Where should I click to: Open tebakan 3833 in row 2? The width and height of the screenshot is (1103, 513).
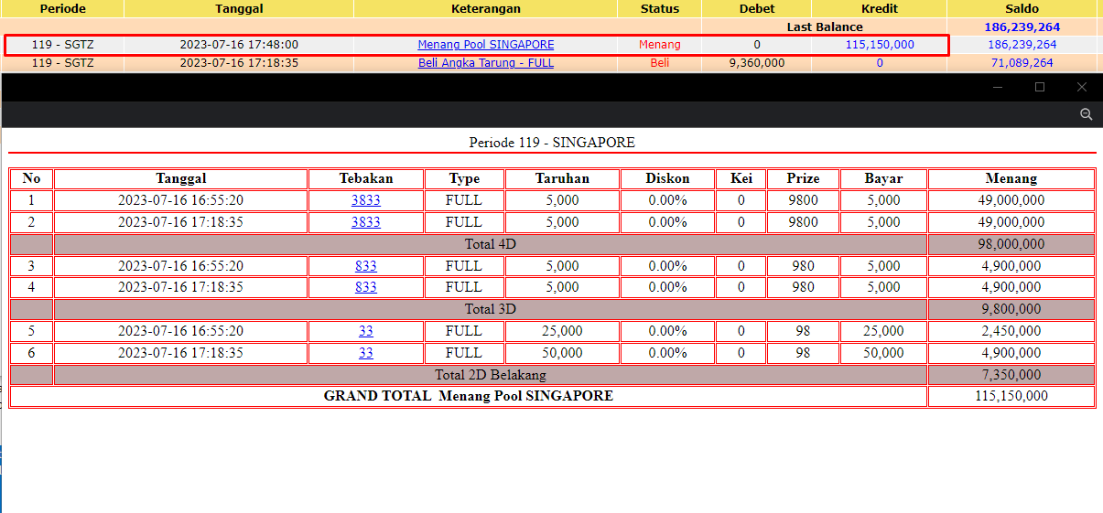366,222
